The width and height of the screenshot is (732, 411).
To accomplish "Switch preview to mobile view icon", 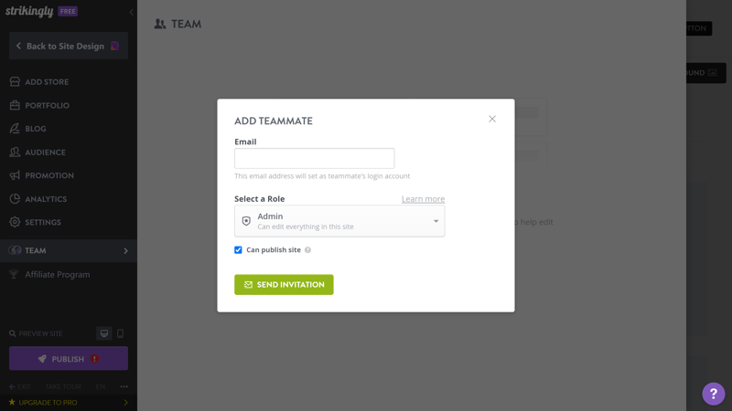I will (x=121, y=333).
